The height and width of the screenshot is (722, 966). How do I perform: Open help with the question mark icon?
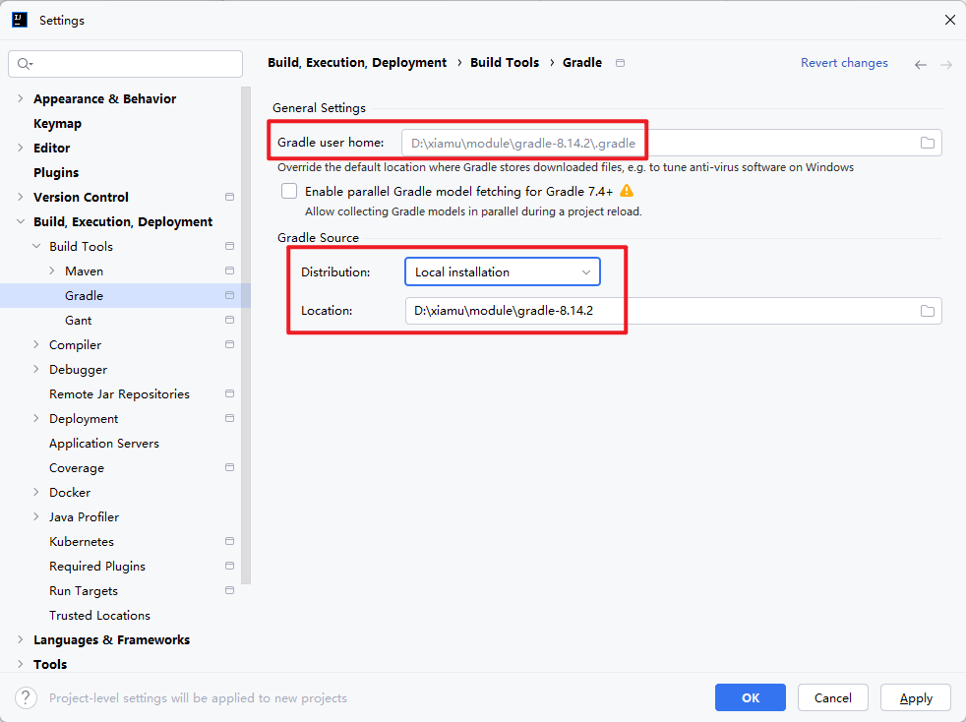pos(26,698)
